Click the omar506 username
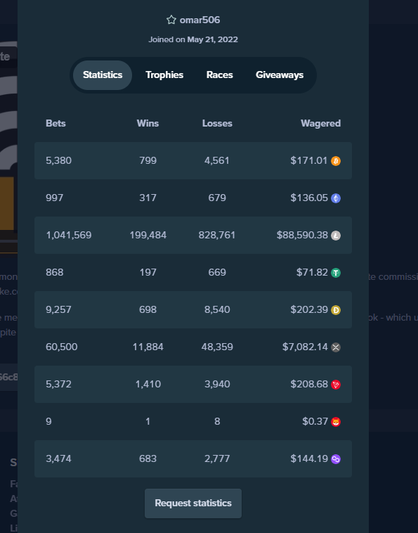The image size is (418, 533). [x=200, y=20]
